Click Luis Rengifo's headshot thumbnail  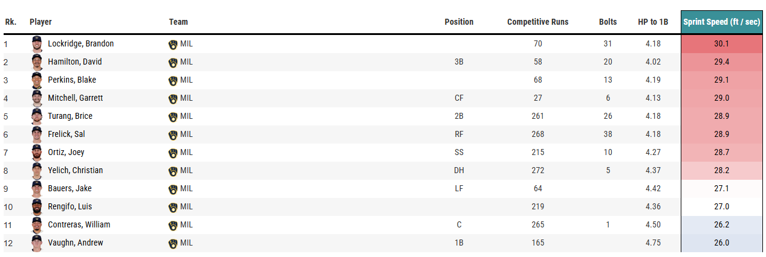pos(37,207)
